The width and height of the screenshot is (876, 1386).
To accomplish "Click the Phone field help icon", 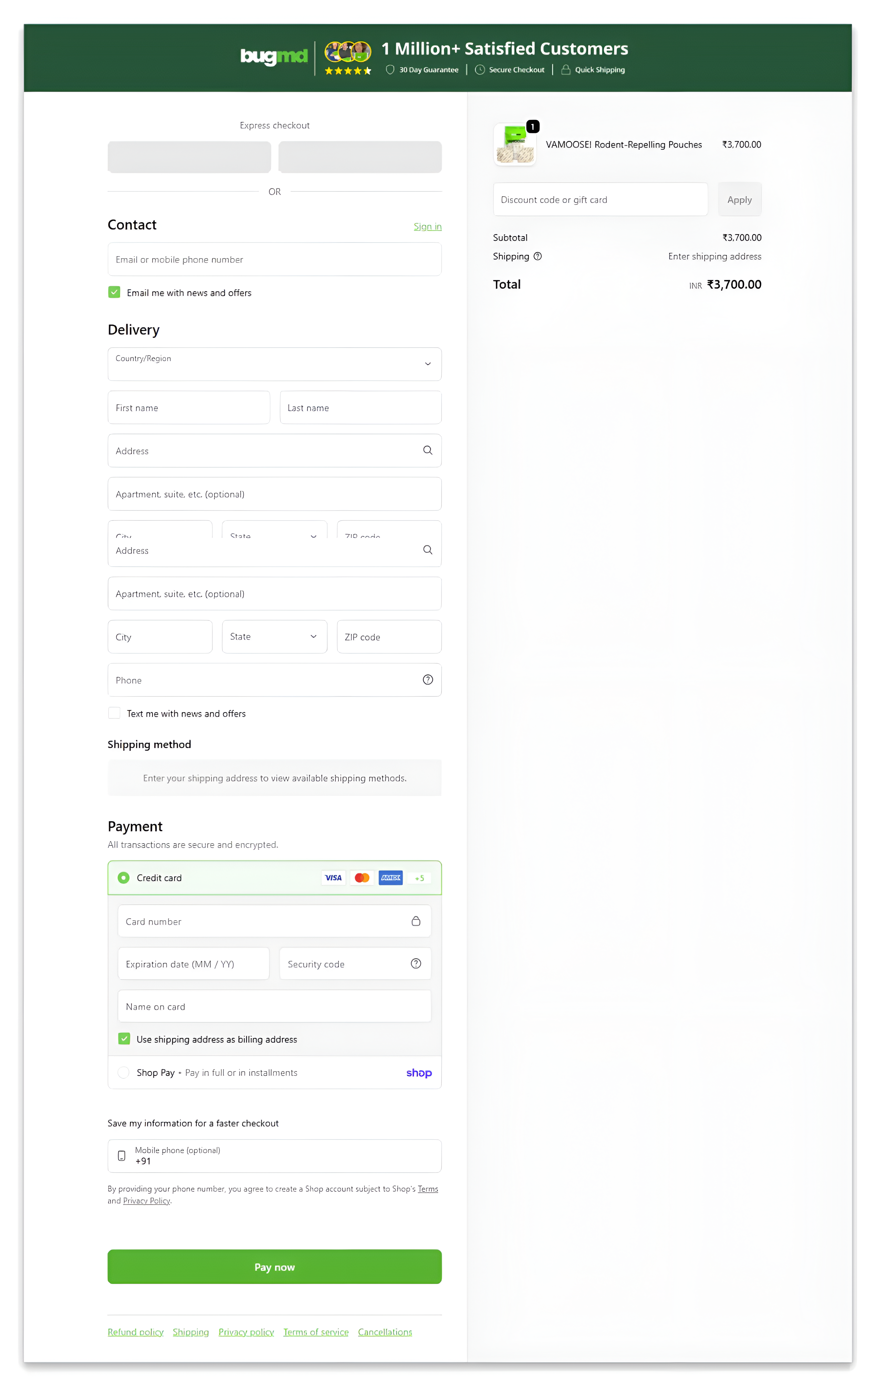I will tap(427, 680).
